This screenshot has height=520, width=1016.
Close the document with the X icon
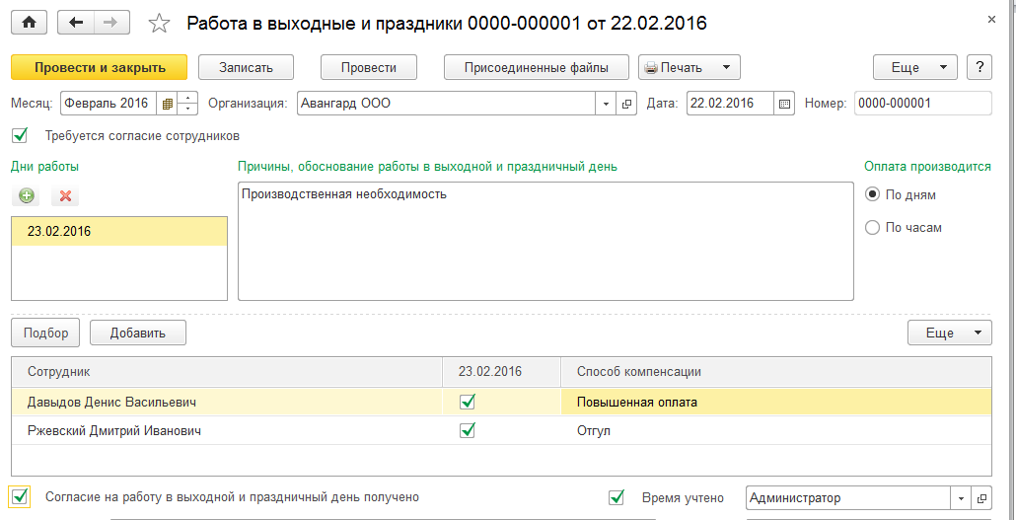pyautogui.click(x=991, y=20)
